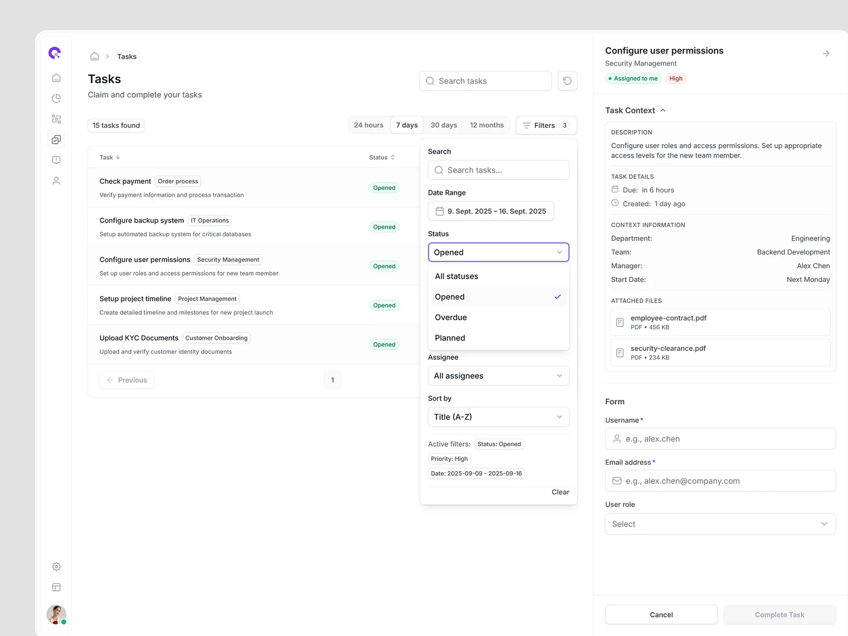The image size is (848, 636).
Task: Select All statuses in the status list
Action: click(456, 276)
